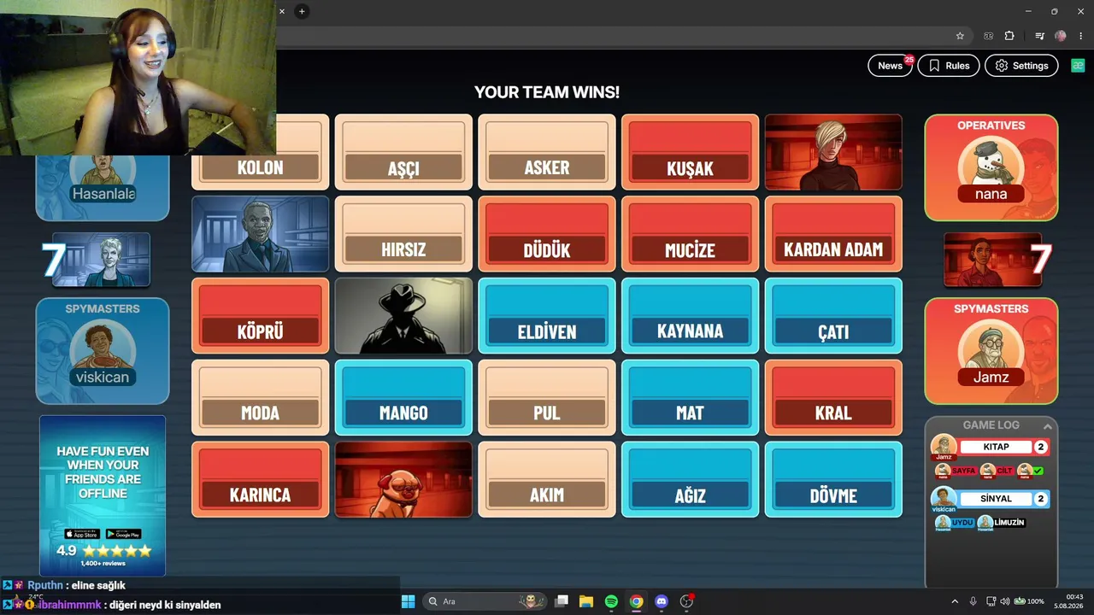Bookmark this page with the star icon
1094x615 pixels.
tap(960, 36)
